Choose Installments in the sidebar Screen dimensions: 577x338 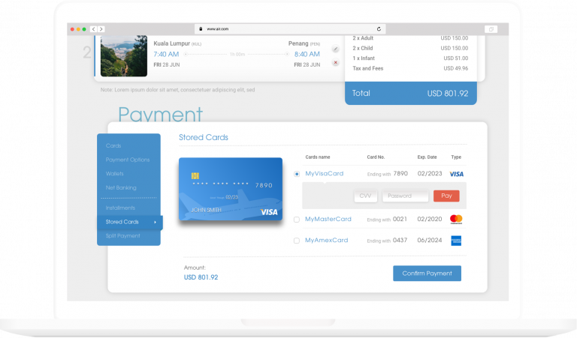pyautogui.click(x=120, y=208)
